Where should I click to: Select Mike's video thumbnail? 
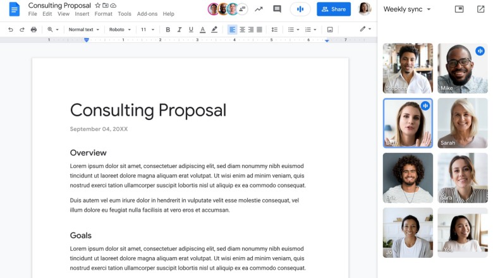pyautogui.click(x=462, y=68)
